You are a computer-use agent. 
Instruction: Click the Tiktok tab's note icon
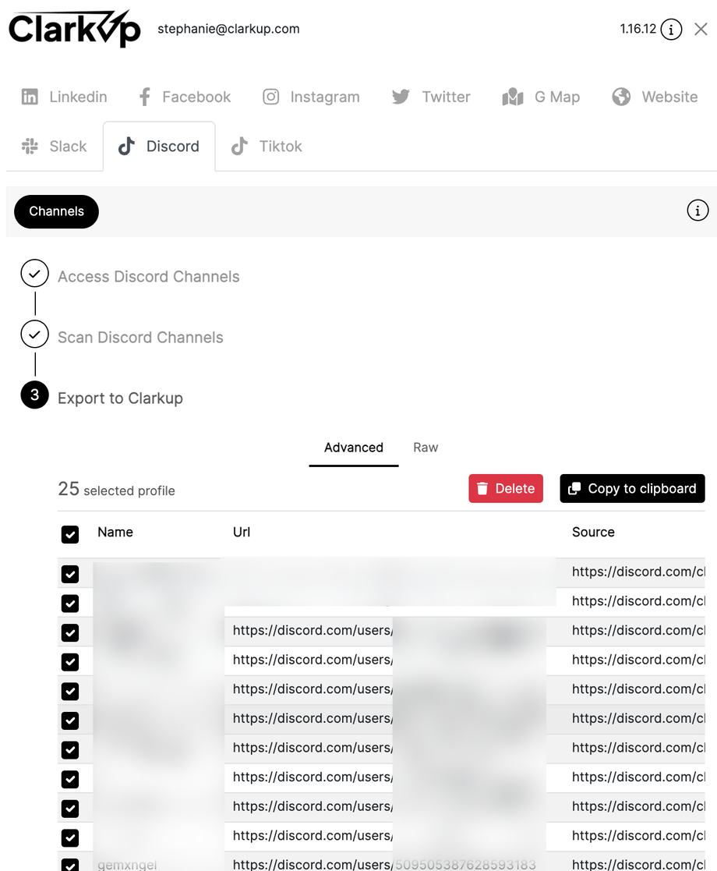239,146
